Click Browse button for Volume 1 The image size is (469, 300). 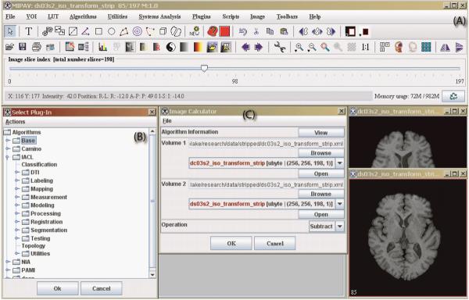pos(321,153)
